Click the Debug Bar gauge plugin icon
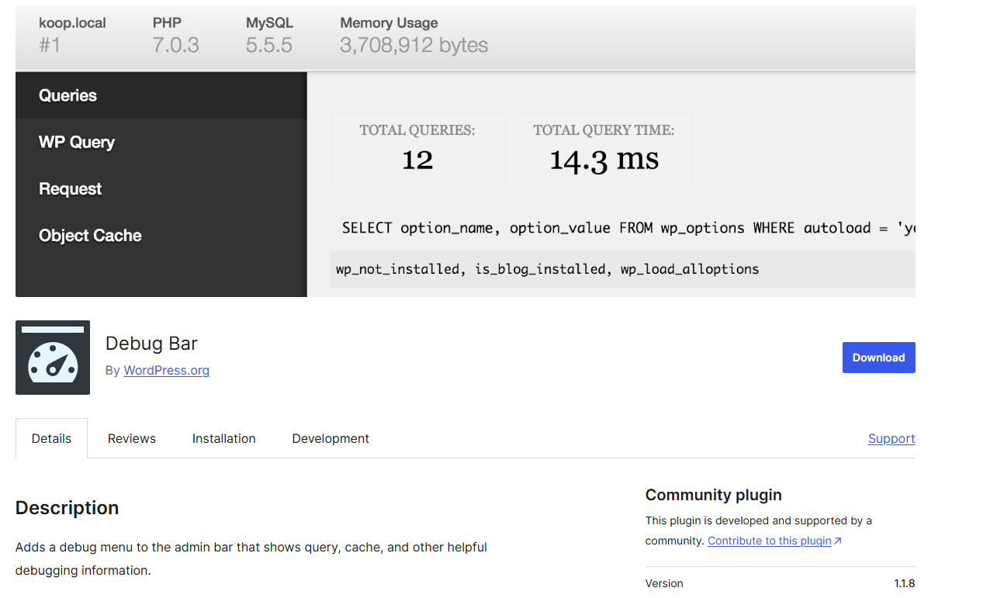The width and height of the screenshot is (997, 598). [53, 358]
